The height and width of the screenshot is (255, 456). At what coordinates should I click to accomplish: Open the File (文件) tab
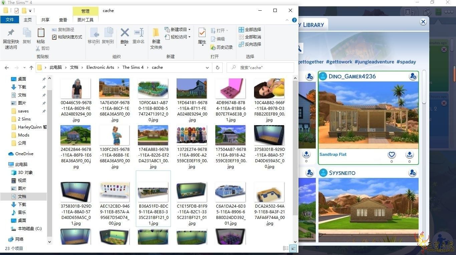pyautogui.click(x=10, y=20)
